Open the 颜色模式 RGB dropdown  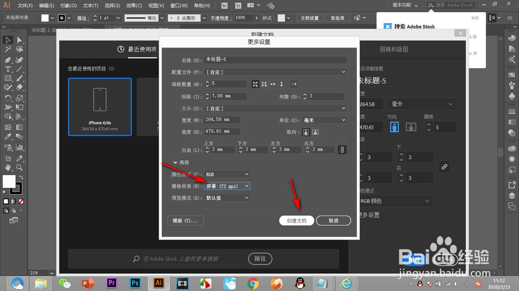coord(227,174)
